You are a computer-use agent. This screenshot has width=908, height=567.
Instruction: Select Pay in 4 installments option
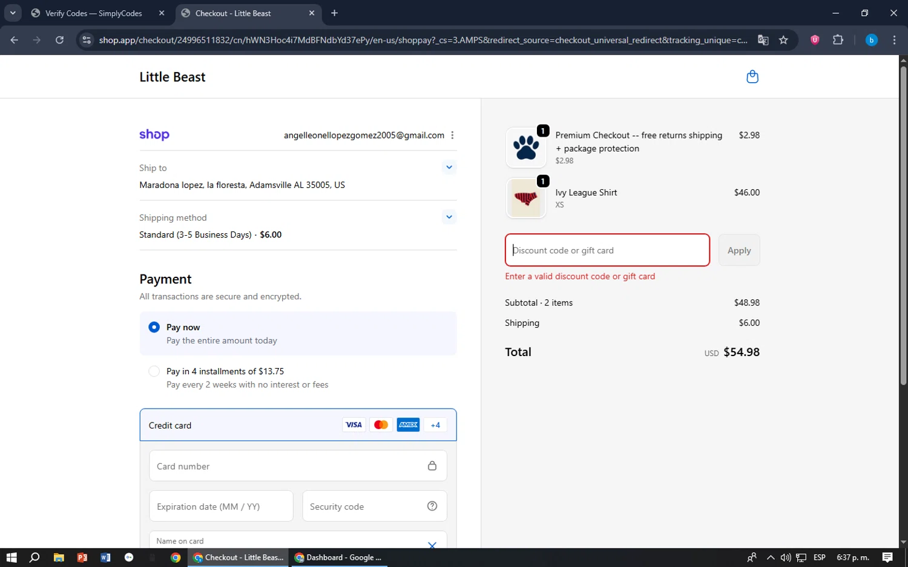click(154, 371)
